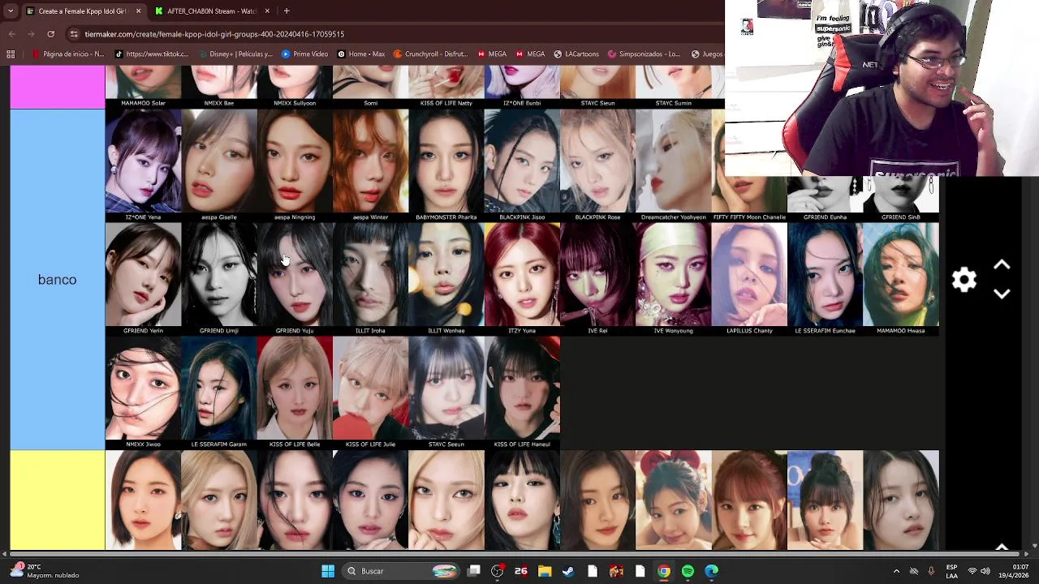Move banco row up with arrow

1002,265
